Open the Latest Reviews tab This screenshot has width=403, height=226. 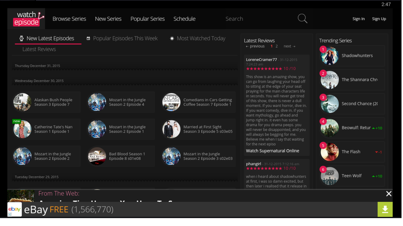pyautogui.click(x=39, y=49)
